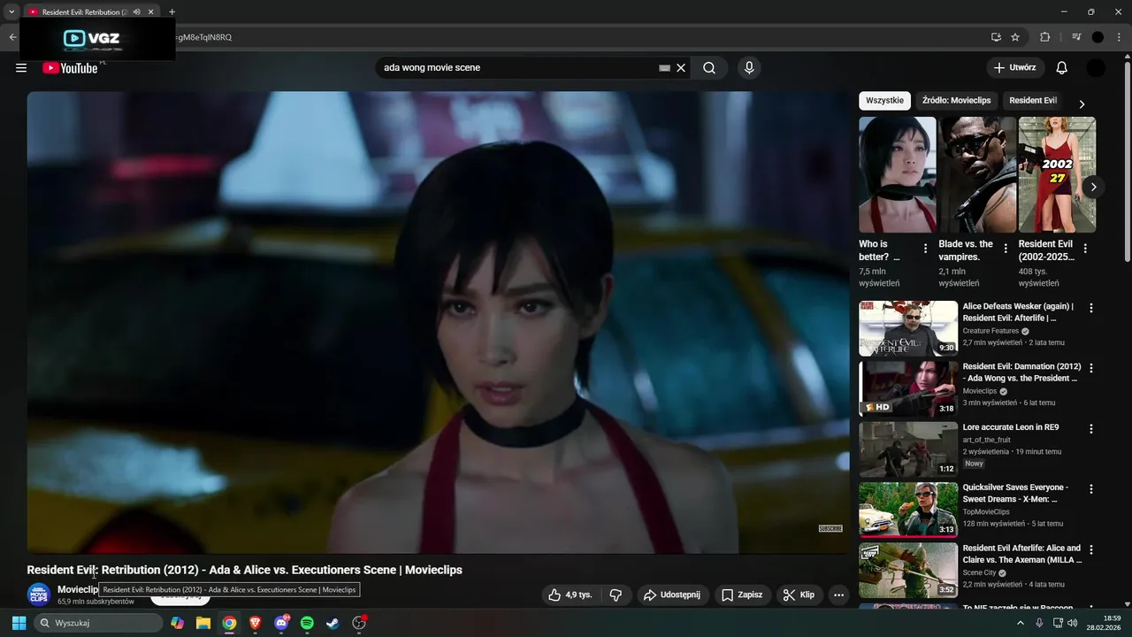Open options for 'Lore accurate Leon in RE9'

(1090, 428)
